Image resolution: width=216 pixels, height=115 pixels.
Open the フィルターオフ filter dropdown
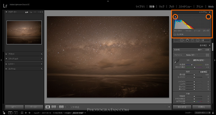(x=202, y=113)
